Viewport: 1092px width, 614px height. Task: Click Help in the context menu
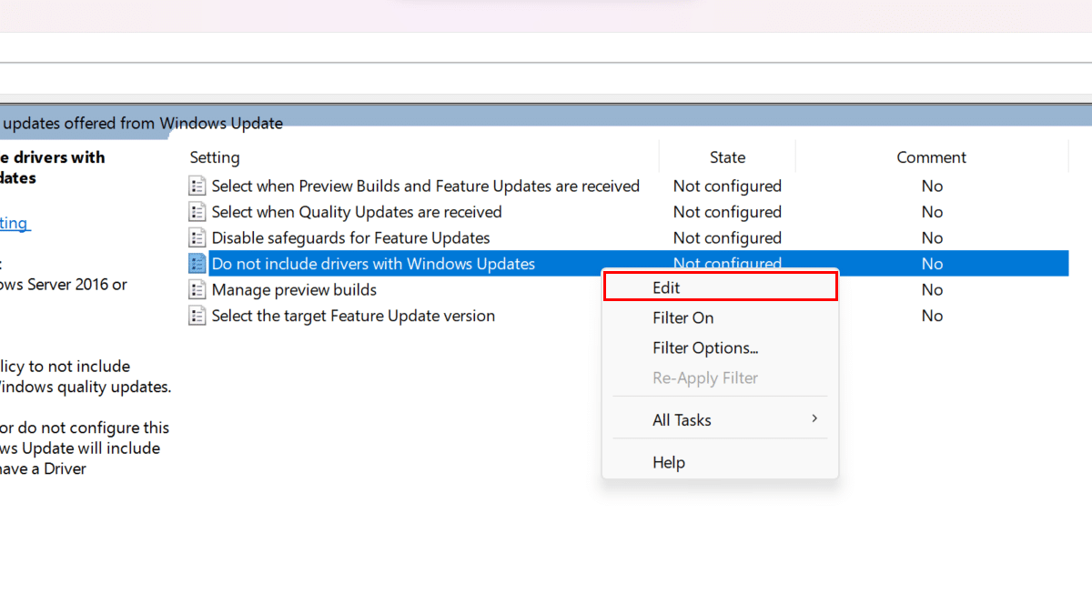pos(668,462)
